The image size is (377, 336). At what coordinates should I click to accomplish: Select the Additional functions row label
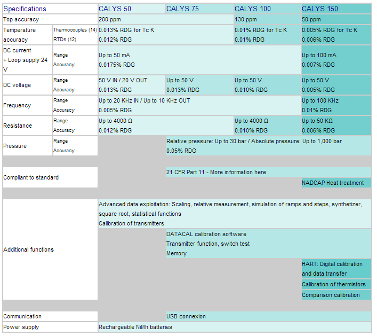28,249
